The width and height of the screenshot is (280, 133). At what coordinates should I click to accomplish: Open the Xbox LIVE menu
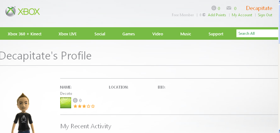pos(67,34)
